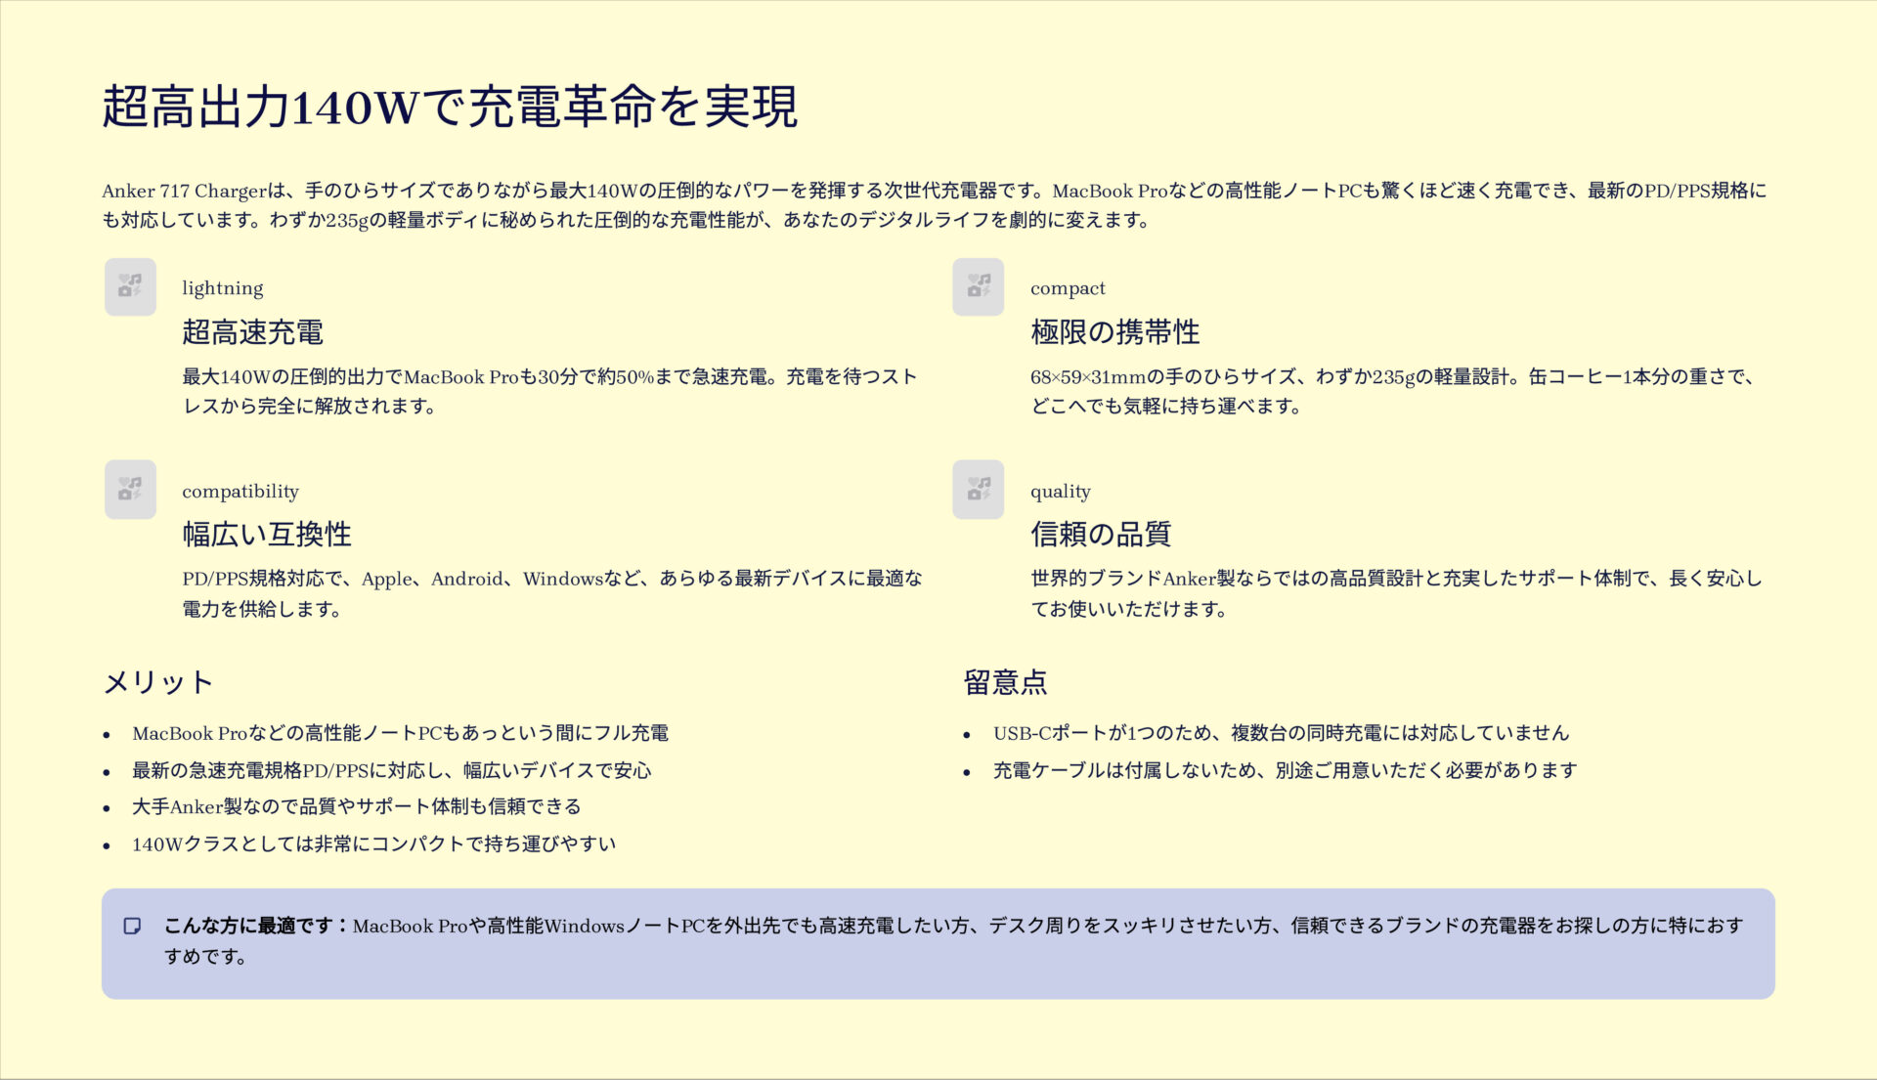The width and height of the screenshot is (1877, 1080).
Task: Click the icon next to the compatibility label
Action: click(130, 489)
